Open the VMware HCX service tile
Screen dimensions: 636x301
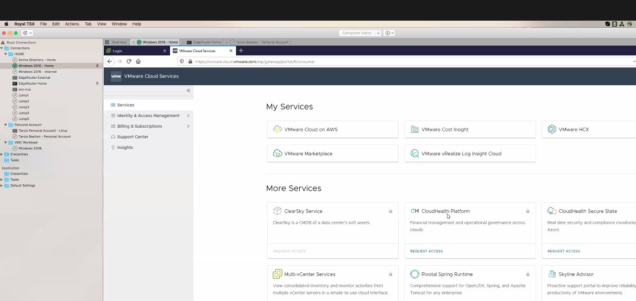pyautogui.click(x=589, y=129)
